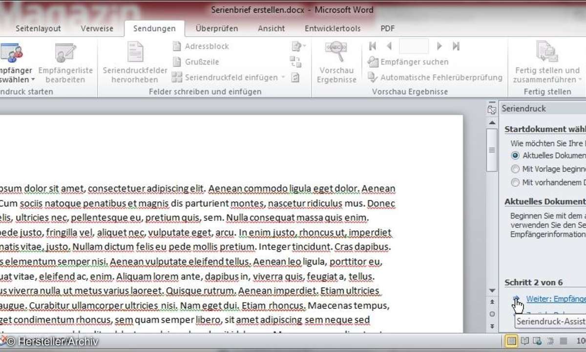Image resolution: width=586 pixels, height=352 pixels.
Task: Open the Regeln rules dropdown icon
Action: tap(298, 46)
